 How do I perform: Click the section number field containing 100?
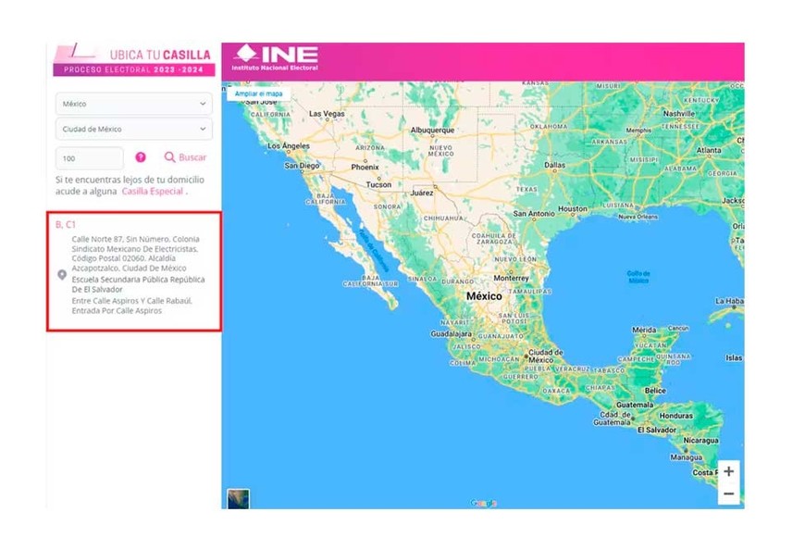pos(90,158)
